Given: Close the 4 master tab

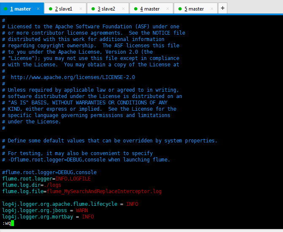Looking at the screenshot, I should coord(167,9).
